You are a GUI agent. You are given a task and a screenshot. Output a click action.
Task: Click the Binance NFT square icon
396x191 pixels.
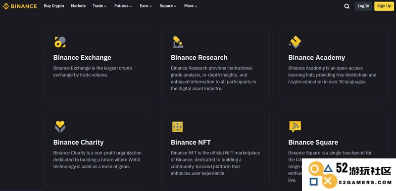coord(178,127)
